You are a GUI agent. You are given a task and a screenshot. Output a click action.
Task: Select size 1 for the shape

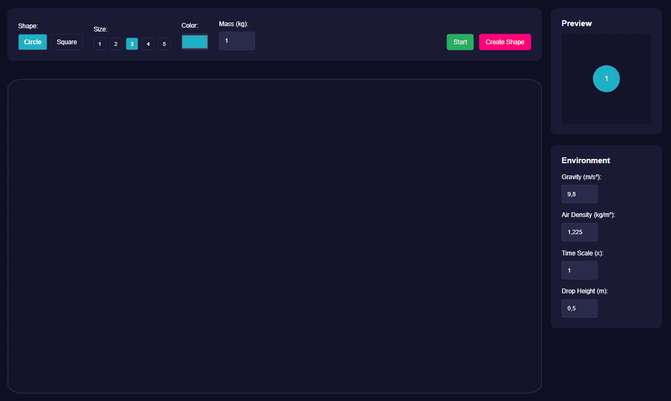tap(99, 44)
